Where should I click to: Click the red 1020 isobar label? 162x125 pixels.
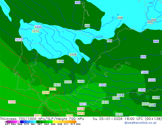(x=12, y=102)
